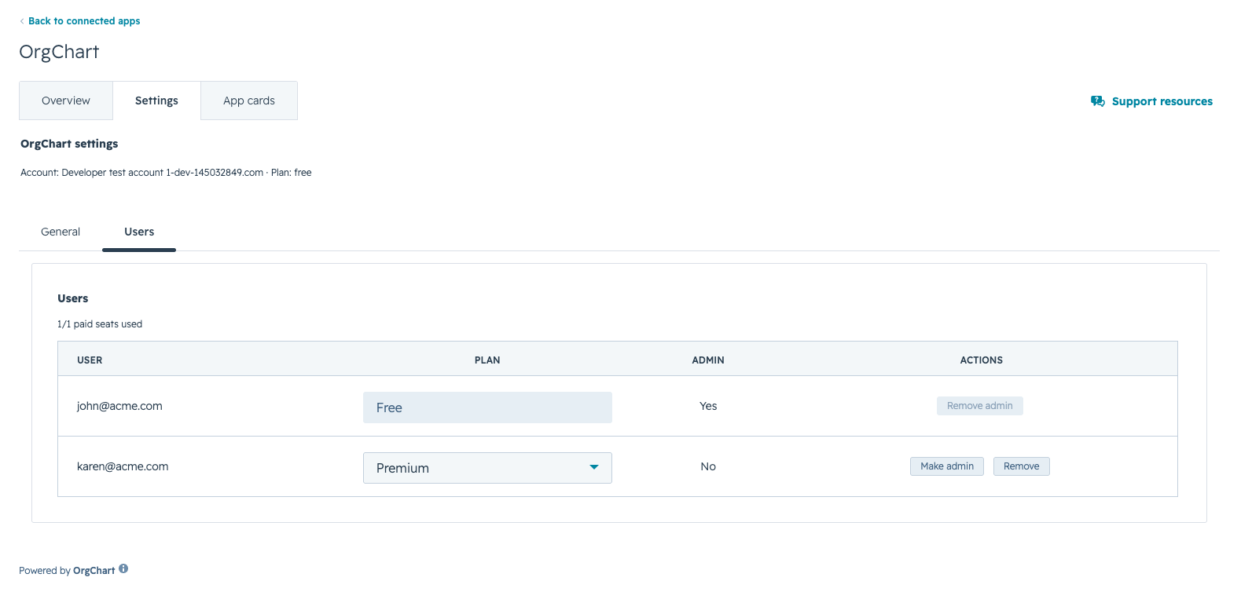Click the back chevron before connected apps
This screenshot has height=592, width=1241.
point(22,21)
